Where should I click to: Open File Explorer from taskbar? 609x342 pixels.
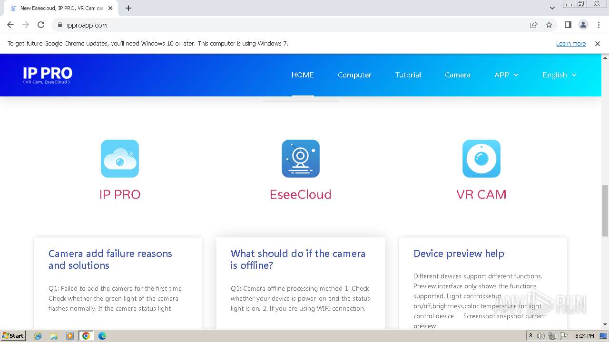(54, 336)
